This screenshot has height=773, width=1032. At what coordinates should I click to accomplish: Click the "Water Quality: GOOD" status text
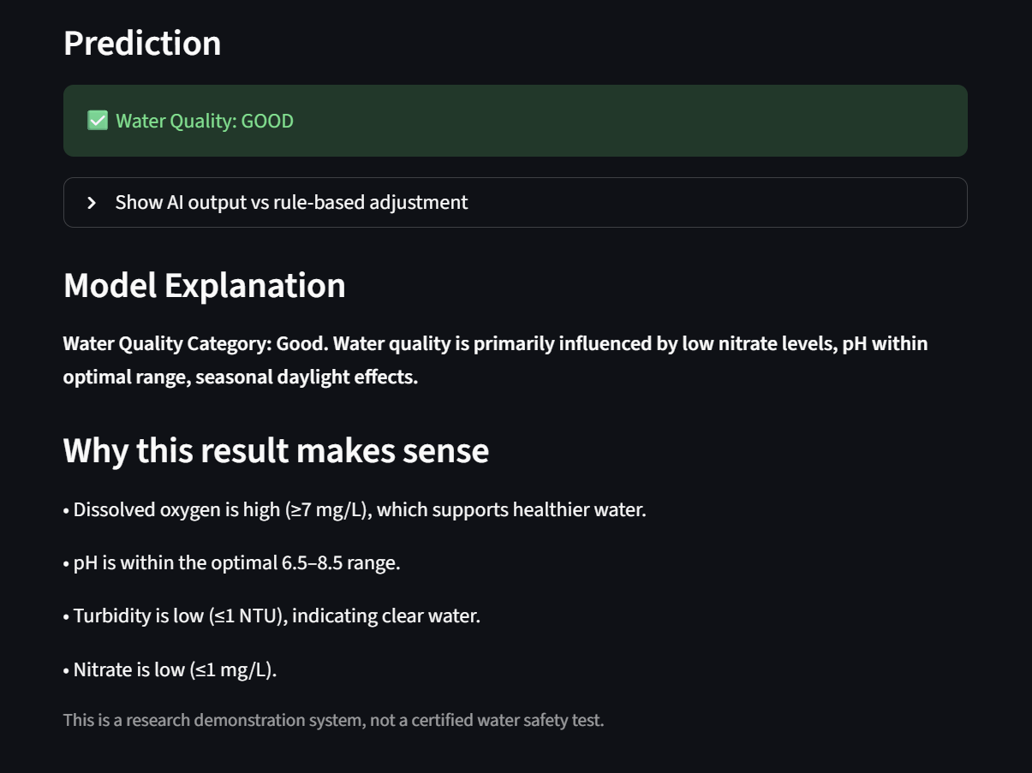(204, 121)
